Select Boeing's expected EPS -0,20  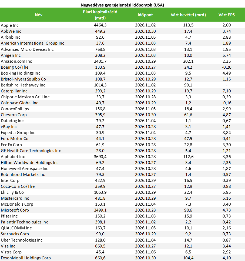click(227, 67)
